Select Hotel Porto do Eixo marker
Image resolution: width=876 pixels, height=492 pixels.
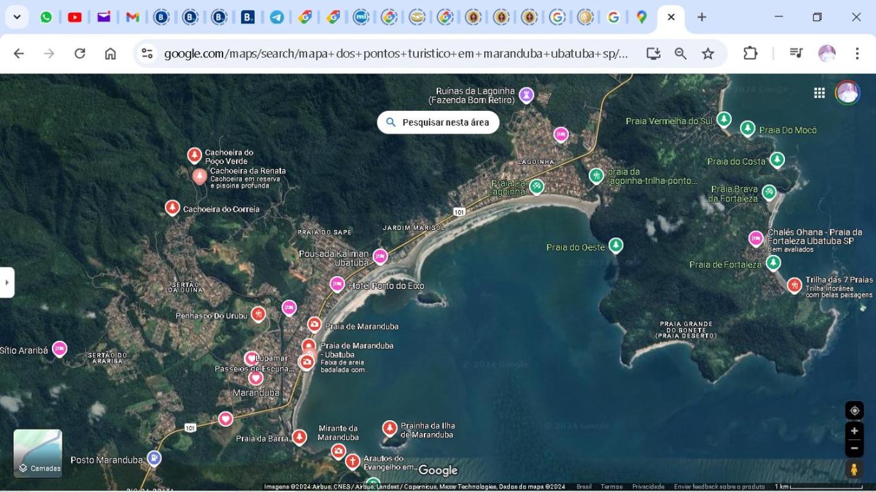click(337, 284)
